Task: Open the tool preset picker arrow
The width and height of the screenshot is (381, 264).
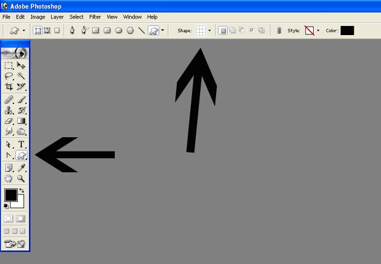Action: tap(23, 31)
